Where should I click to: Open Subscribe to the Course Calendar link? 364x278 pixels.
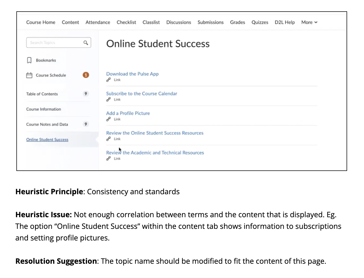142,94
